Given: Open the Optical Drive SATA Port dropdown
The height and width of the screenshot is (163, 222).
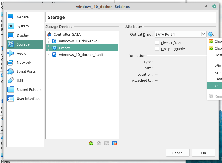Looking at the screenshot, I should click(181, 35).
